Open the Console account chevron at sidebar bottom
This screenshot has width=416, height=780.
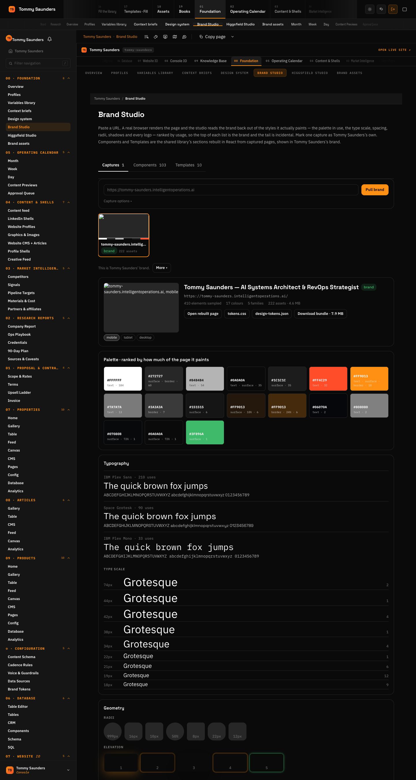[x=68, y=770]
